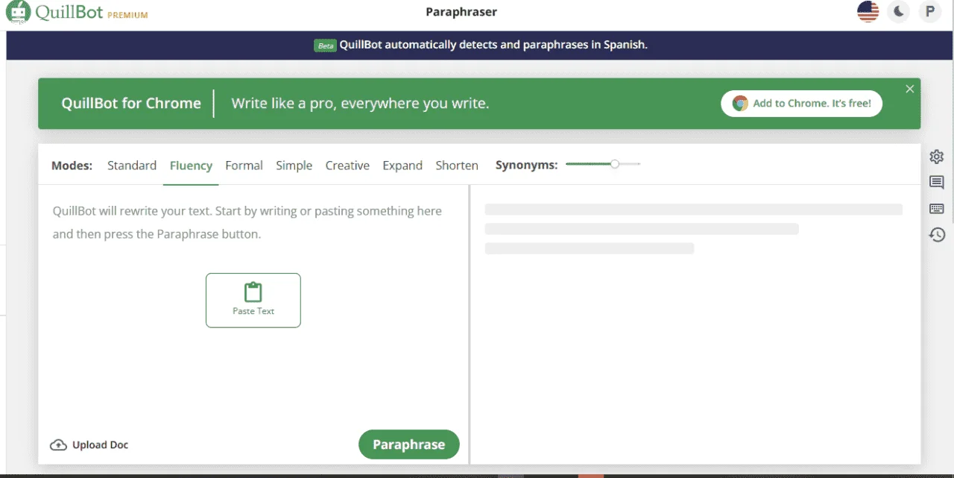
Task: Click into the input text area placeholder
Action: [x=247, y=222]
